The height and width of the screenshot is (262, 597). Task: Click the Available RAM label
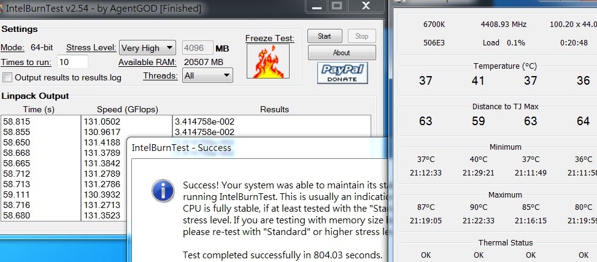pos(147,63)
